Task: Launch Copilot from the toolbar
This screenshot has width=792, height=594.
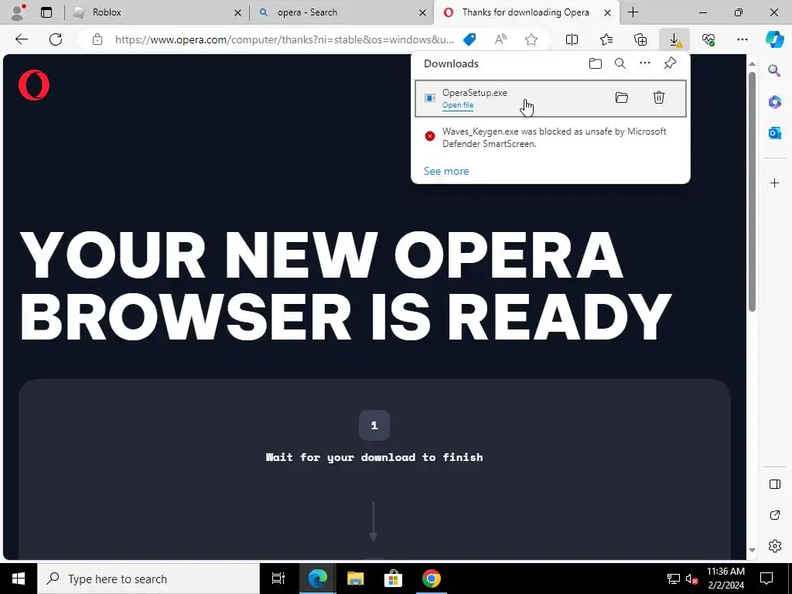Action: [x=775, y=39]
